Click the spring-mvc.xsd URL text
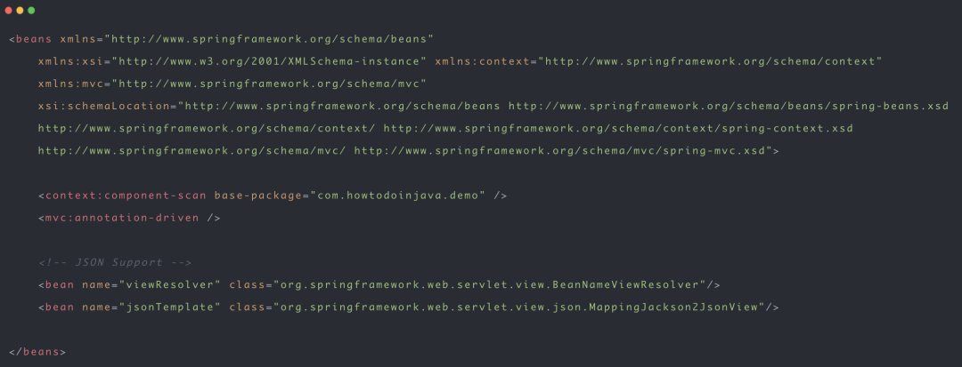Screen dimensions: 962x367 coord(563,151)
